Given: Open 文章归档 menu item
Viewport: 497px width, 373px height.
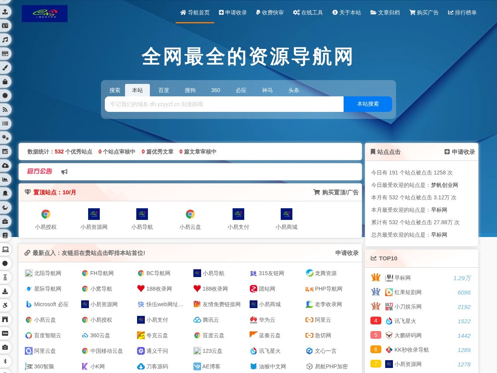Looking at the screenshot, I should click(385, 12).
